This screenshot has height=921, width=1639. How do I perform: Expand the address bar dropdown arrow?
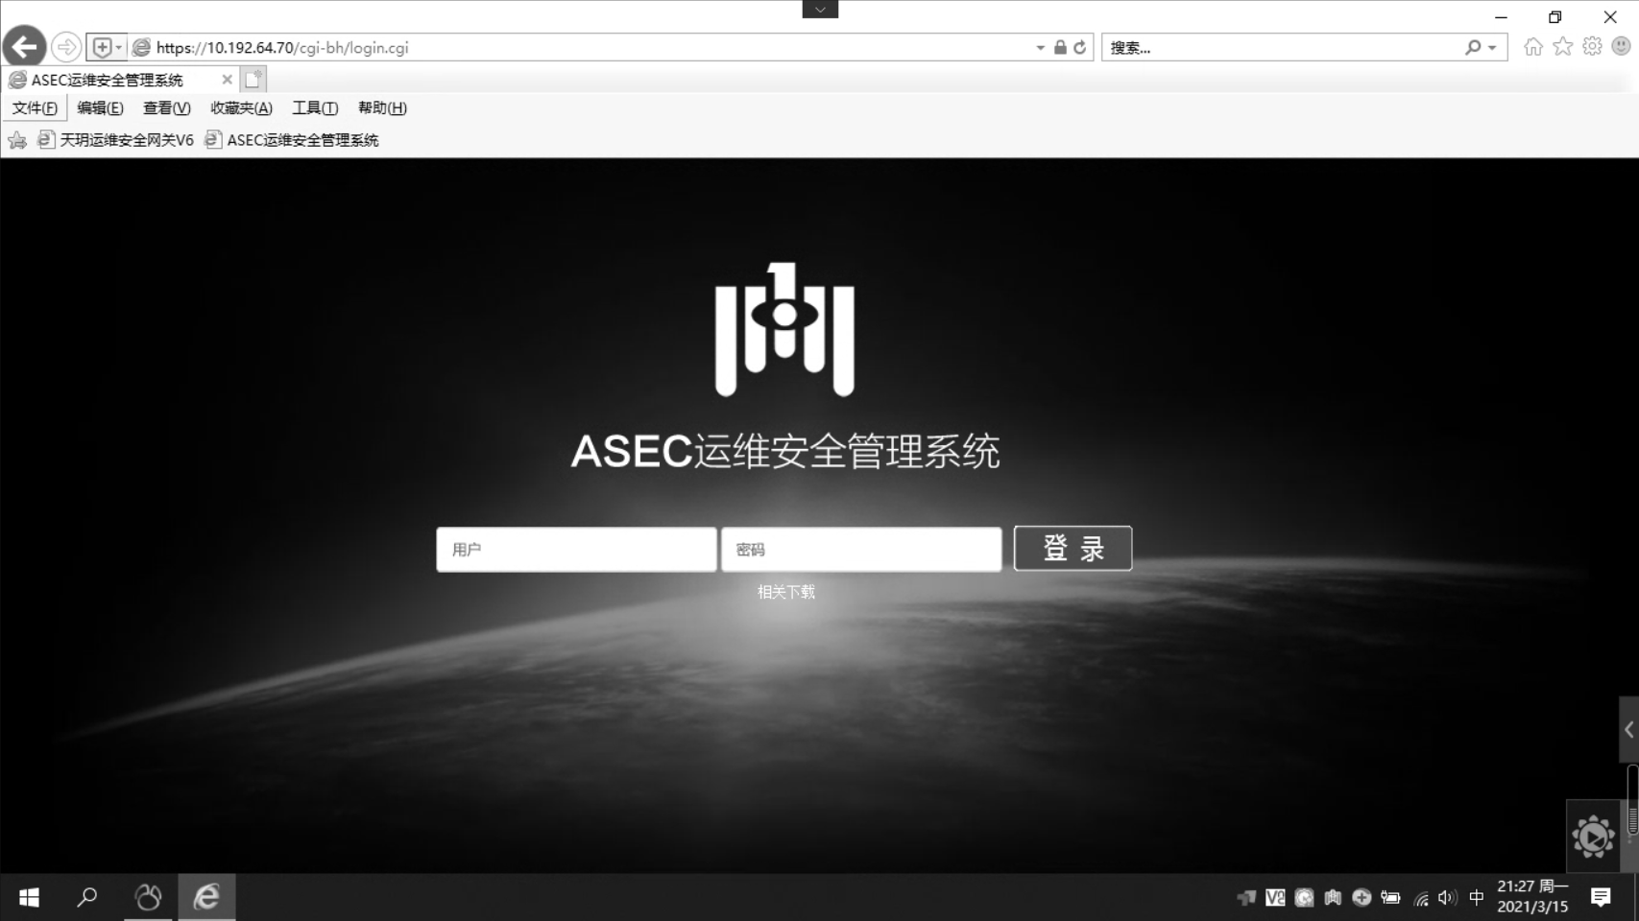point(1040,47)
